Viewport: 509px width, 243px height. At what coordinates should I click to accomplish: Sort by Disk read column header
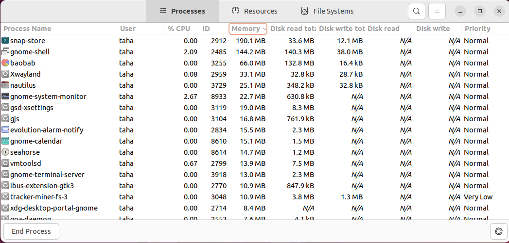click(389, 29)
